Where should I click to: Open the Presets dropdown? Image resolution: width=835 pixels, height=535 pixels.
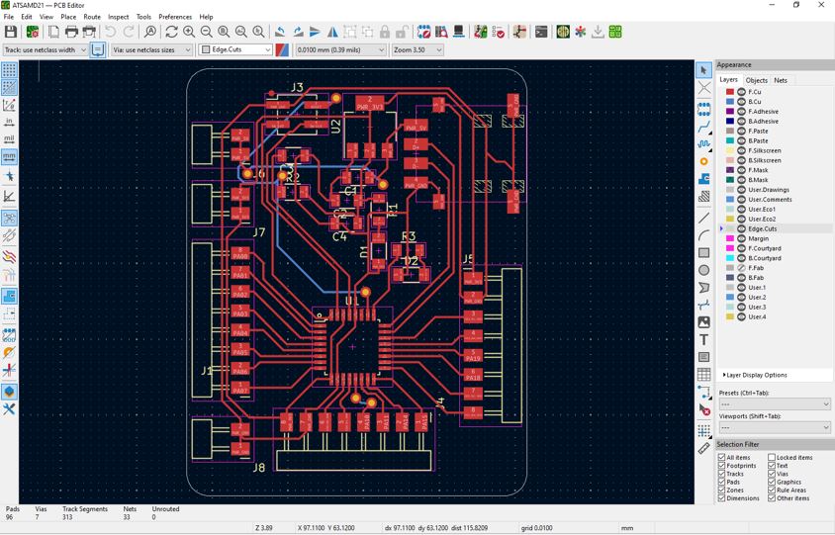click(775, 403)
